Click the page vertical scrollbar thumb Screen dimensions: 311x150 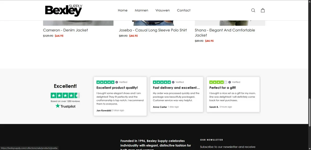point(309,112)
